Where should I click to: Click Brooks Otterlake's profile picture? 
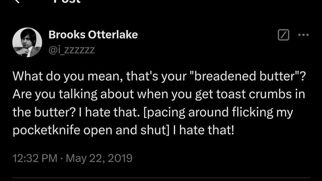(x=27, y=43)
